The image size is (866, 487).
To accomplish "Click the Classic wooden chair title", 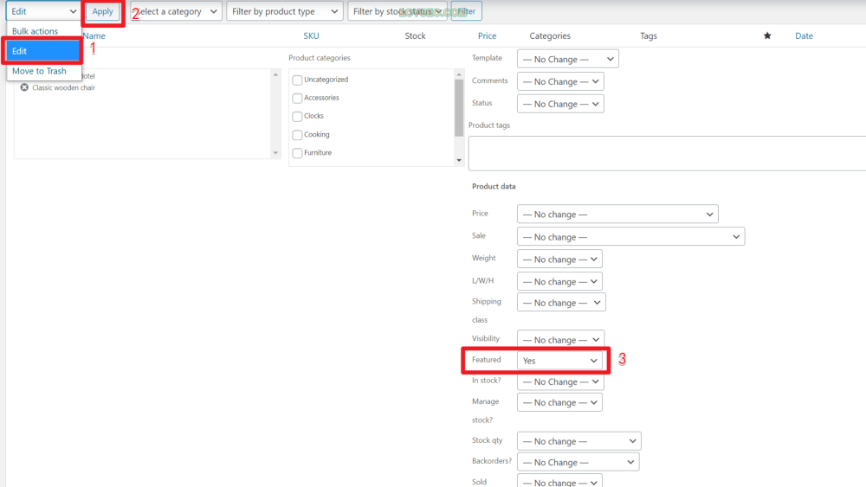I will 63,87.
